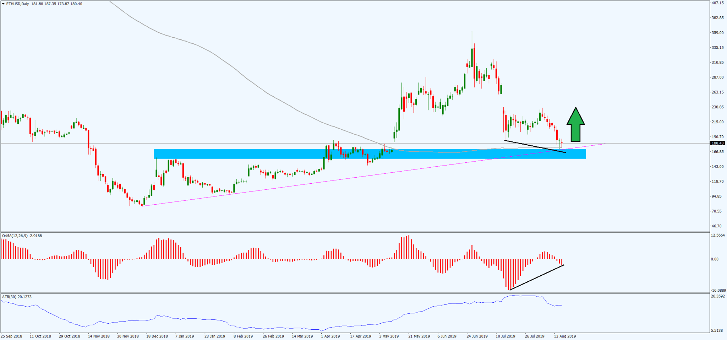Click the 166.85 price scale label
The height and width of the screenshot is (340, 727).
point(717,152)
